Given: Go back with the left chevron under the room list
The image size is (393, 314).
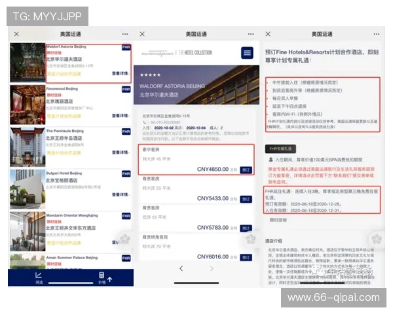Looking at the screenshot, I should tap(181, 268).
